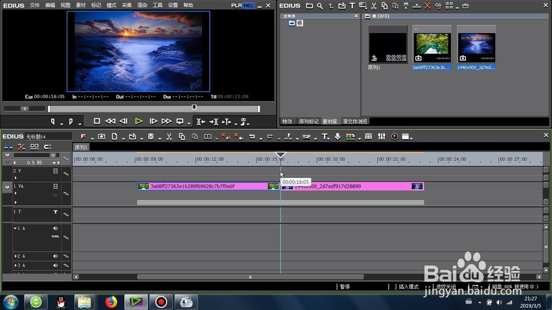Click the copy icon in timeline toolbar

(x=182, y=137)
